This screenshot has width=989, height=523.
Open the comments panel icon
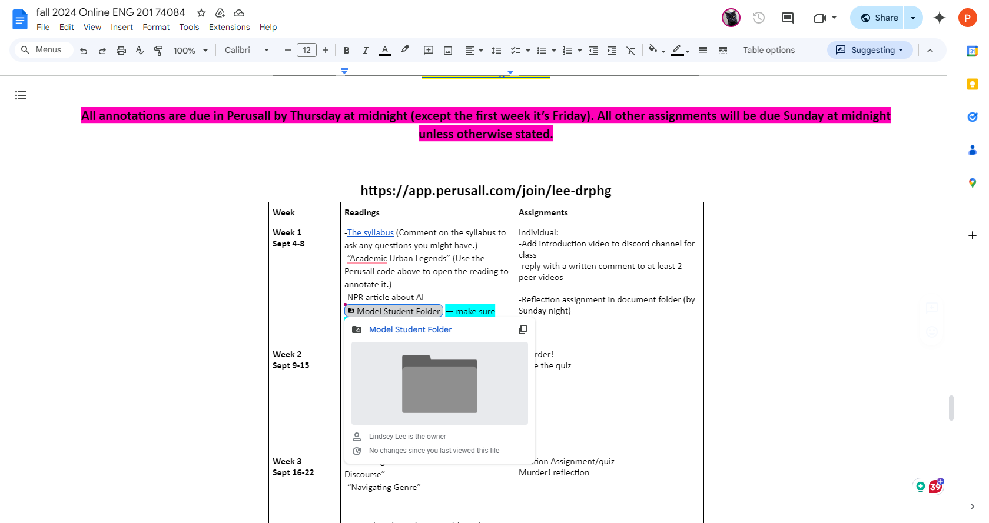coord(787,18)
